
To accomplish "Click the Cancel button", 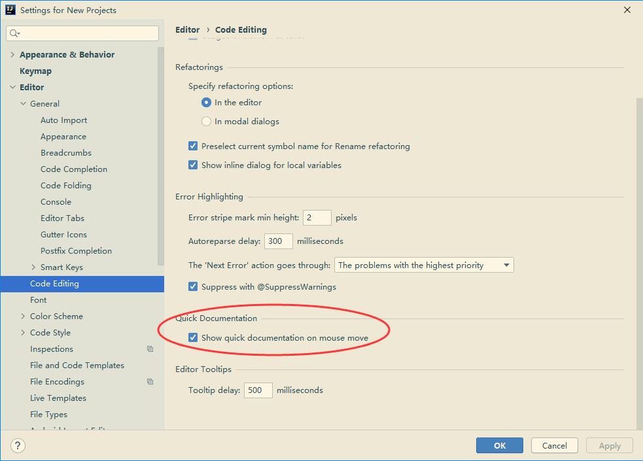I will tap(555, 445).
